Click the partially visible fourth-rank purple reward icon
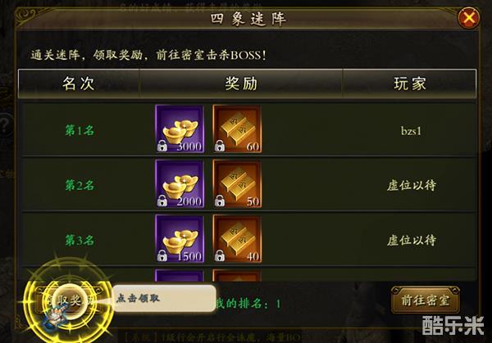The image size is (492, 343). coord(180,276)
